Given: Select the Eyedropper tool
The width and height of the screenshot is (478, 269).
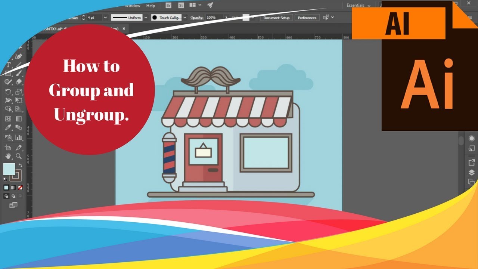Looking at the screenshot, I should tap(8, 127).
